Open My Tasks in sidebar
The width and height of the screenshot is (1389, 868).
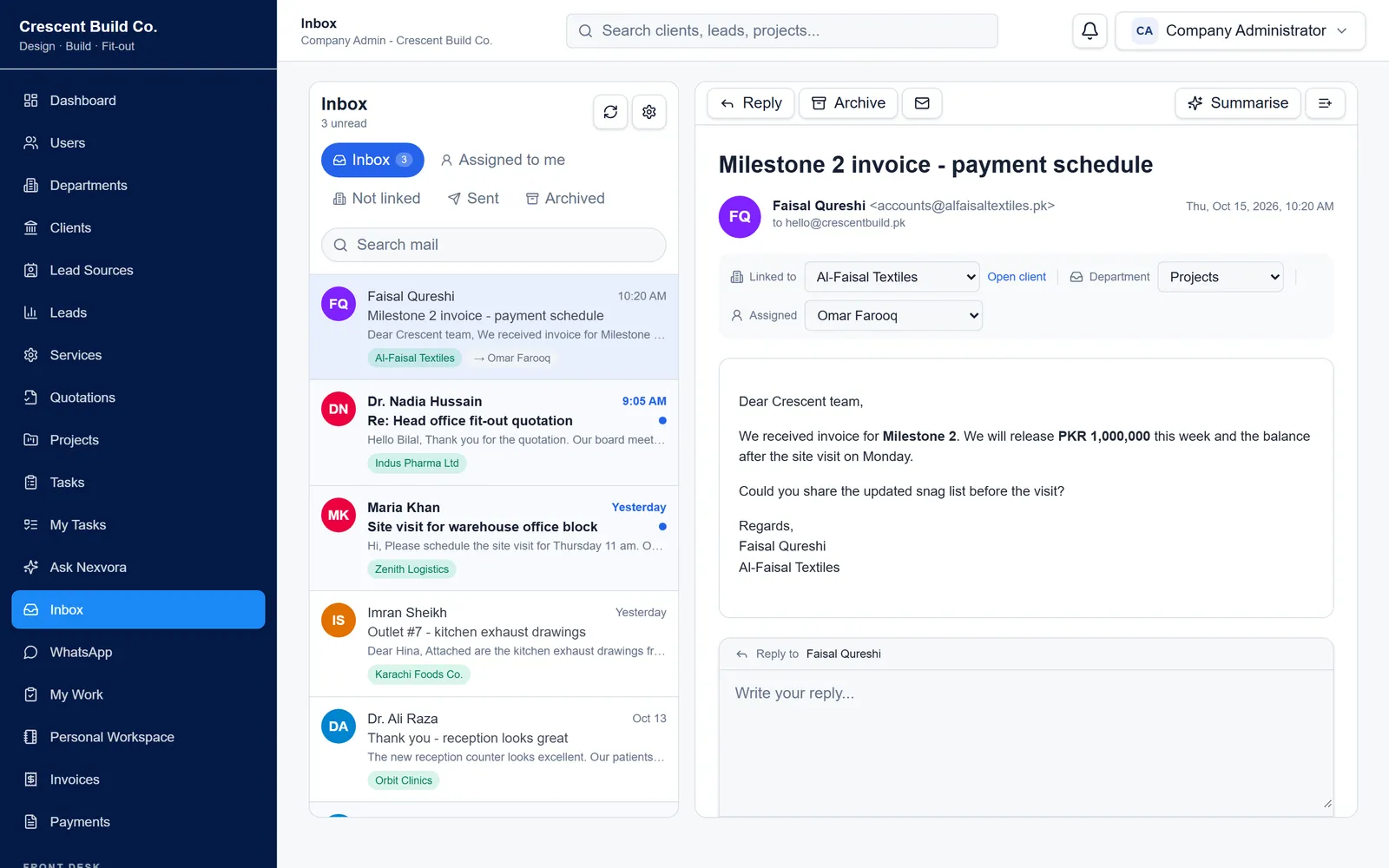(x=139, y=525)
